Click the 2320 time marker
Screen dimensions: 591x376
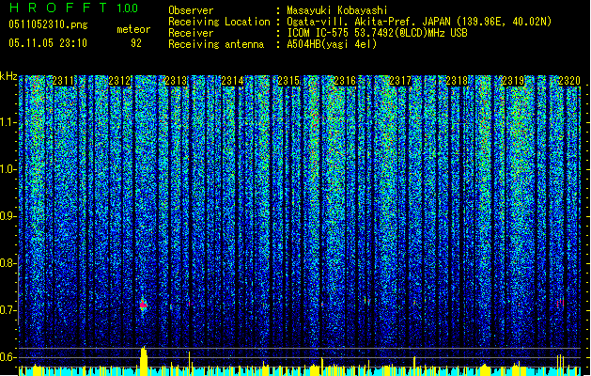[569, 81]
